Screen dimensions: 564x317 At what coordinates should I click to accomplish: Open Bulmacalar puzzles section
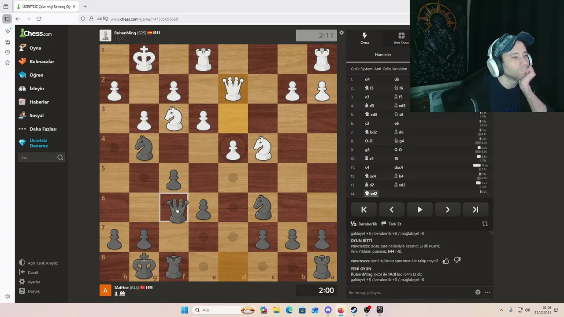[x=41, y=62]
